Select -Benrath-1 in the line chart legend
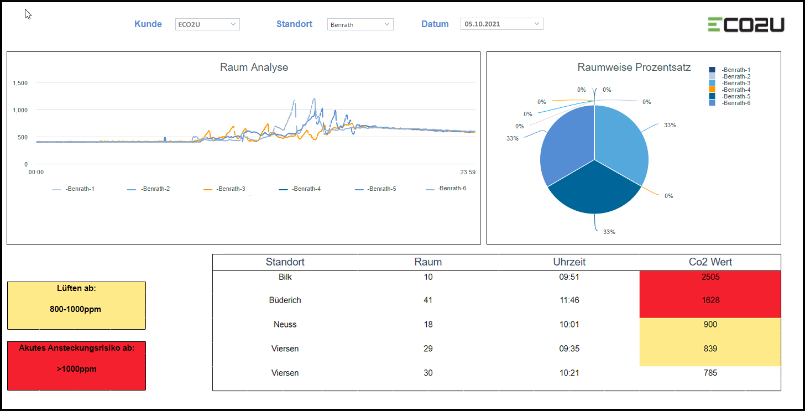The width and height of the screenshot is (805, 411). tap(74, 189)
